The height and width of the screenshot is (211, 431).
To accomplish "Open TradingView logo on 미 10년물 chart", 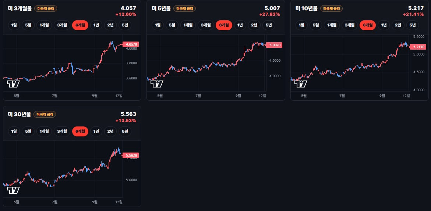I will click(x=301, y=84).
